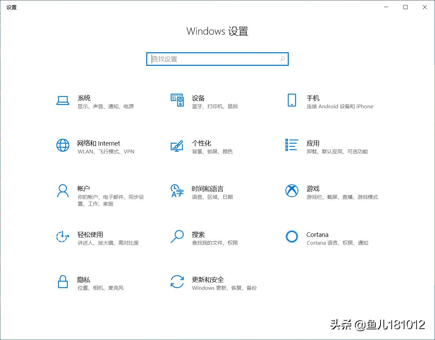Select the 手机 category title
This screenshot has width=435, height=340.
coord(313,98)
